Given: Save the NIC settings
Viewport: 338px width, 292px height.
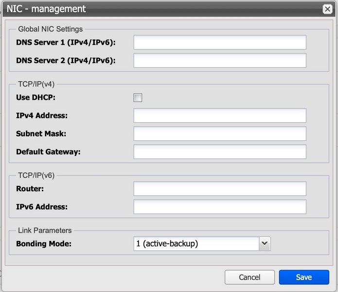Looking at the screenshot, I should pyautogui.click(x=304, y=277).
